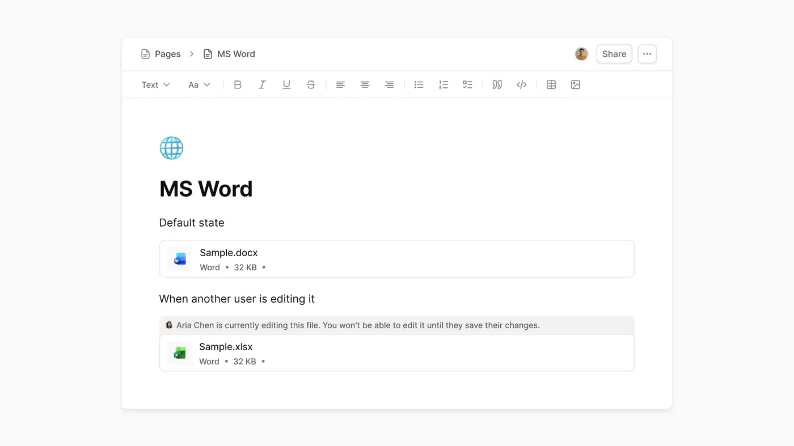Open the Text style dropdown
794x446 pixels.
point(155,84)
